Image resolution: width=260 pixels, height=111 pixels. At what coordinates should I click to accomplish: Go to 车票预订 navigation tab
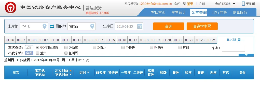[x=179, y=13]
